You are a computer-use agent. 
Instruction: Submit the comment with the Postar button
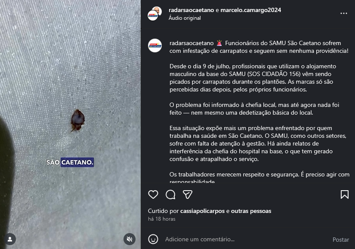coord(340,239)
